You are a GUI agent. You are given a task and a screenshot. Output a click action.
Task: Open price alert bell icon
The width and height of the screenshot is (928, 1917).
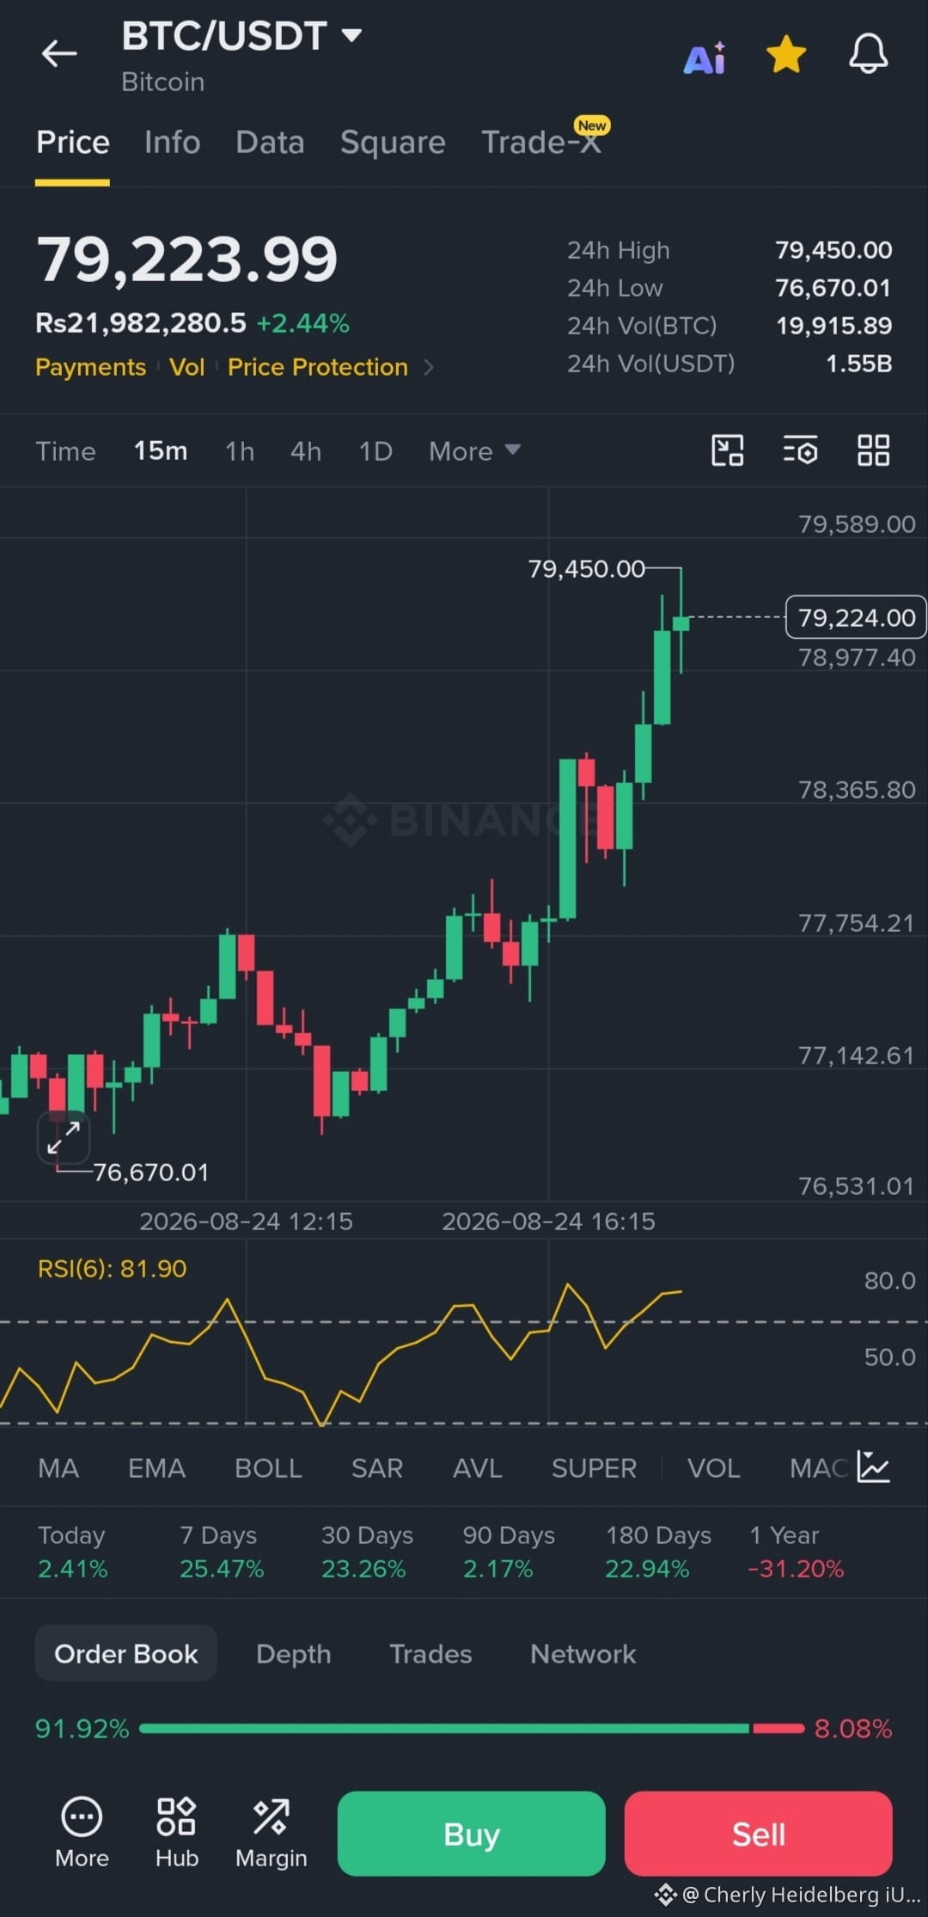(868, 54)
